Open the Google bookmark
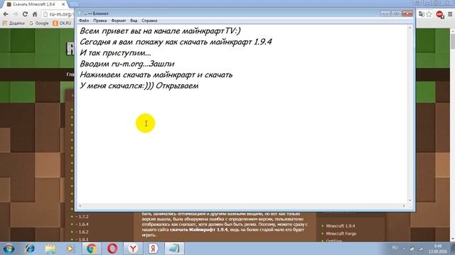 tap(39, 23)
